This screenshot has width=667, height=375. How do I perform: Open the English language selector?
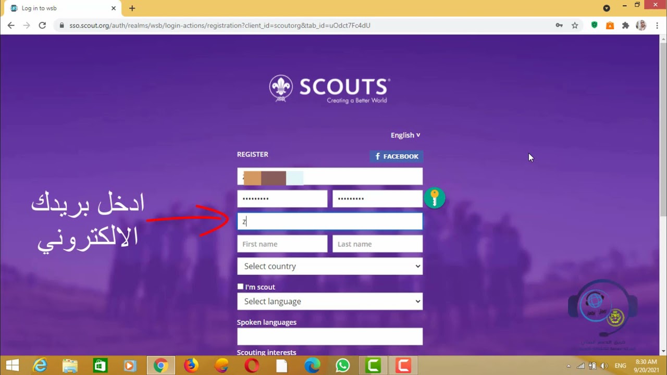click(x=405, y=135)
